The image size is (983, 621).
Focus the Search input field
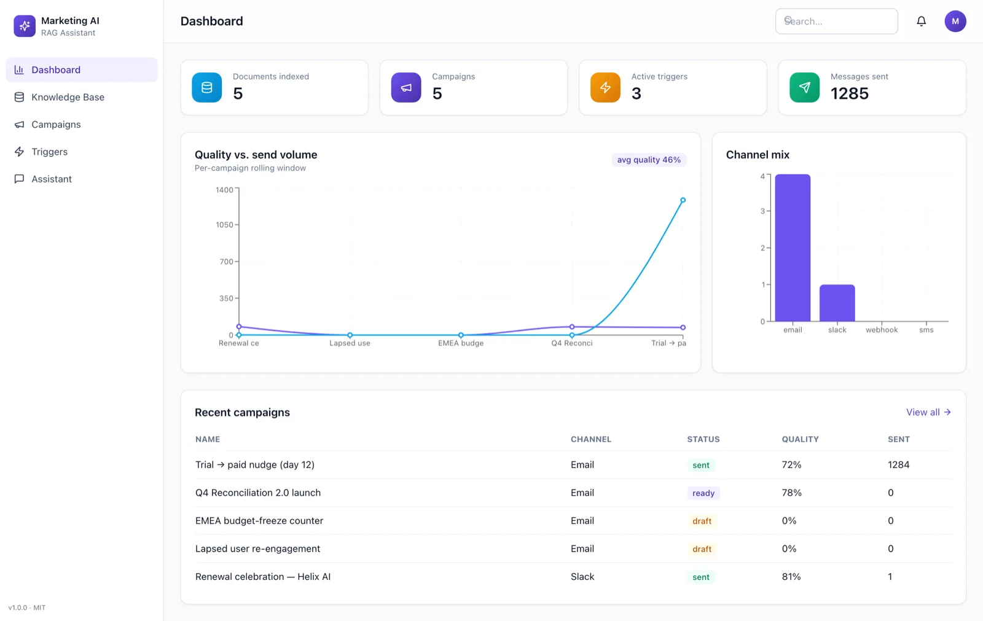pyautogui.click(x=836, y=21)
